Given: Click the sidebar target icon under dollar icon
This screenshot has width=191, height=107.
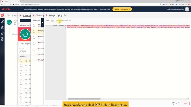Looking at the screenshot, I should pos(2,27).
